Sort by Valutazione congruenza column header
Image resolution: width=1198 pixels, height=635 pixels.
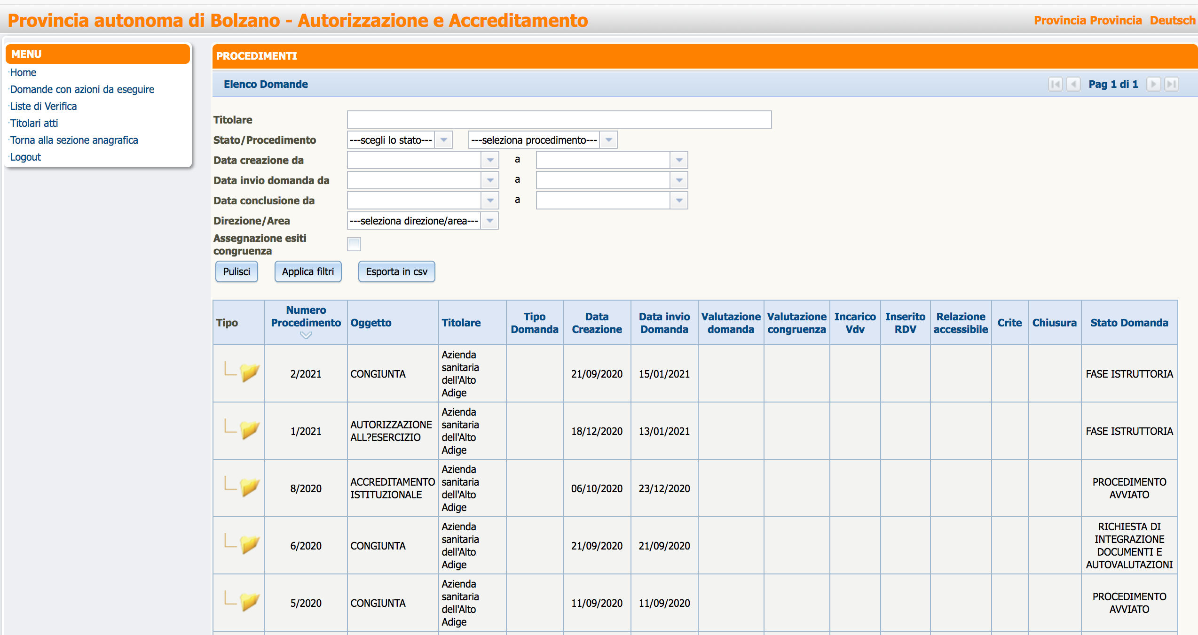pos(796,323)
